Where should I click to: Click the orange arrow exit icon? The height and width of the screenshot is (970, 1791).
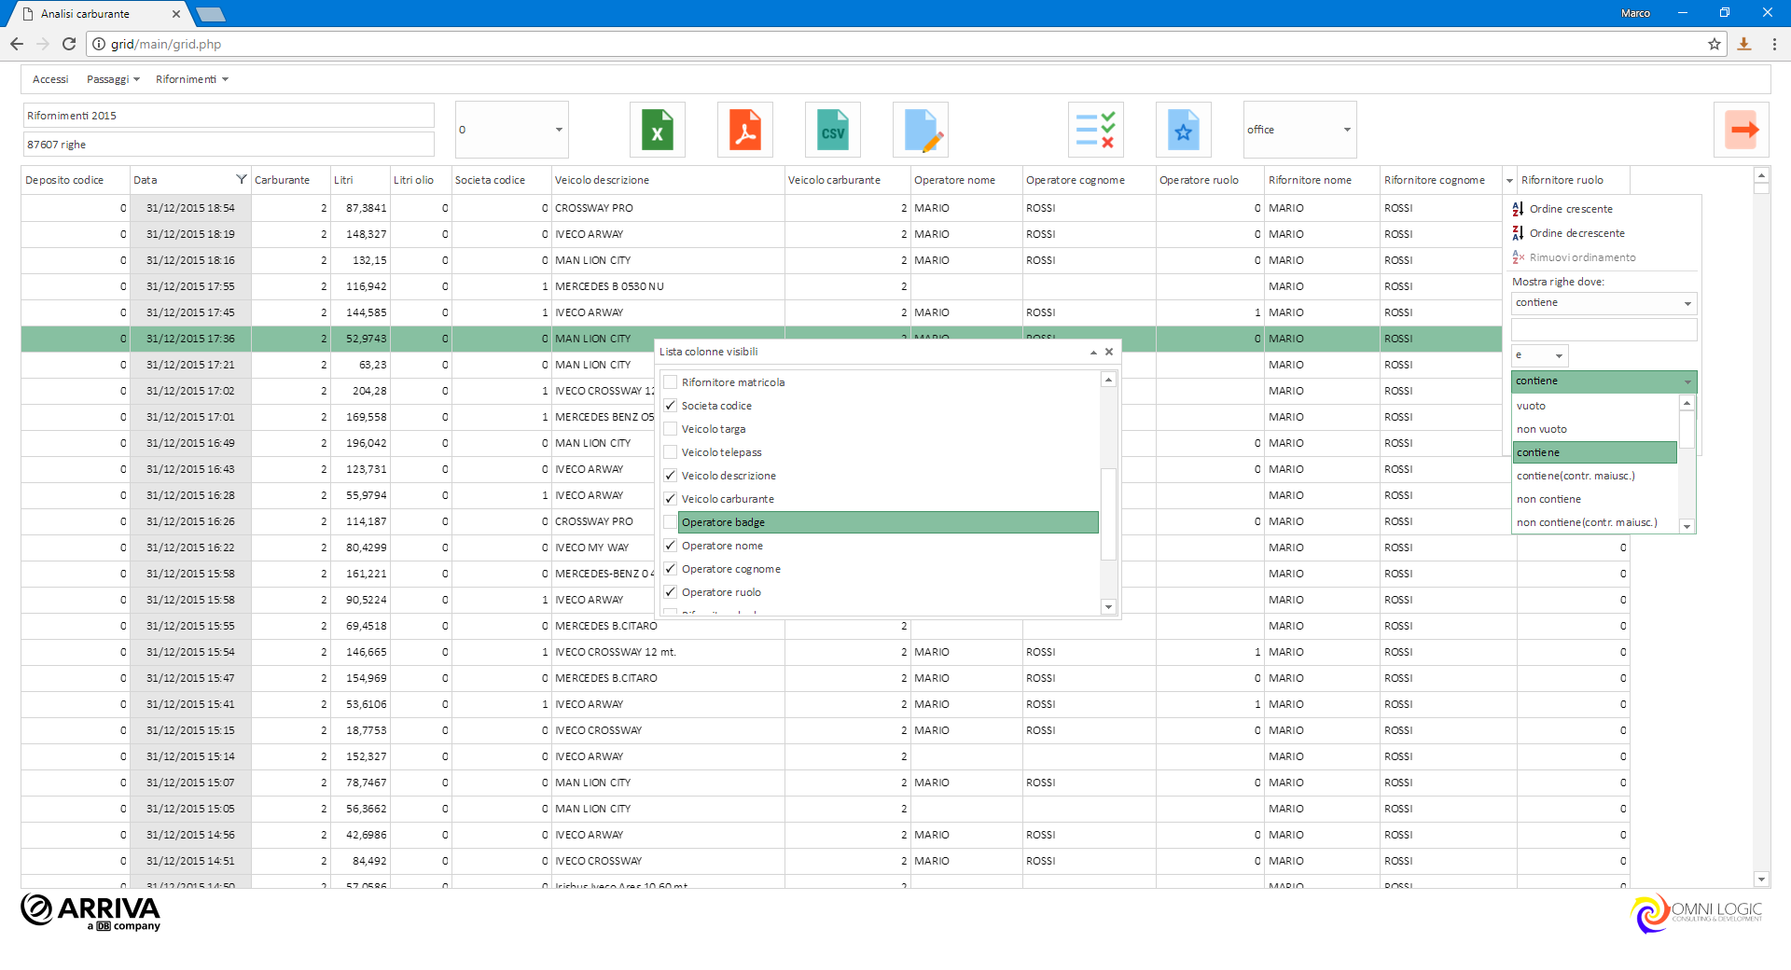click(x=1742, y=130)
